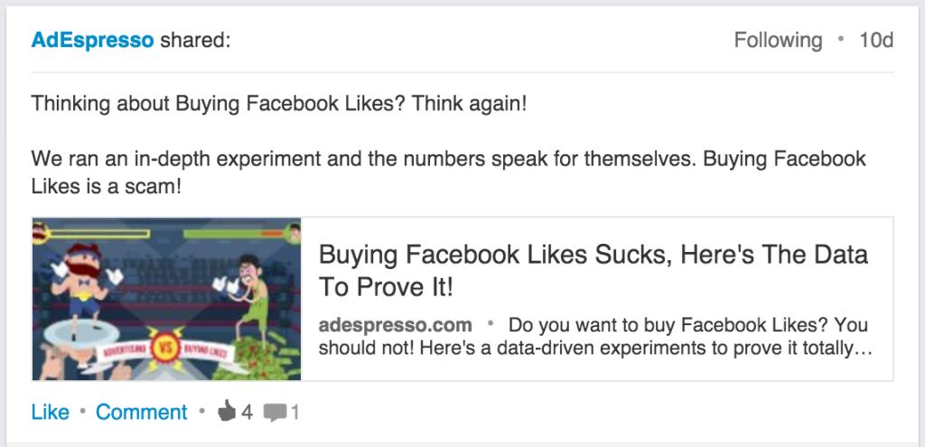Screen dimensions: 925x447
Task: Click the left fighter's avatar icon above the ring
Action: pos(39,232)
